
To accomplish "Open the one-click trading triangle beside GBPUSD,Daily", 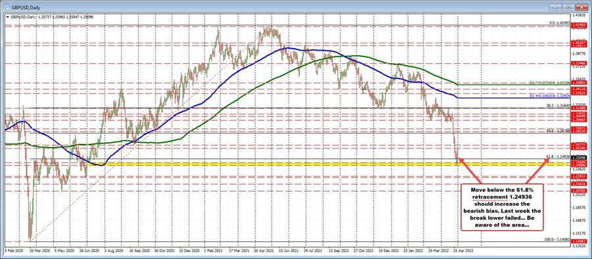I will pos(7,17).
